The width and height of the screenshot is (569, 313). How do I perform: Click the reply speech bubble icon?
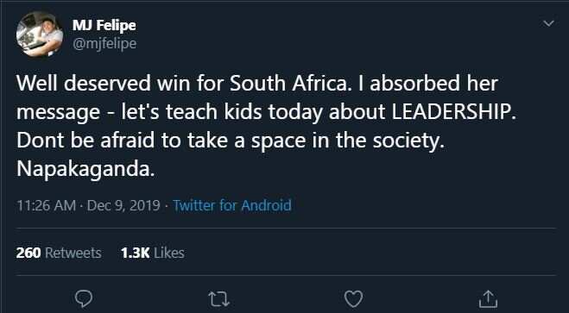tap(84, 299)
